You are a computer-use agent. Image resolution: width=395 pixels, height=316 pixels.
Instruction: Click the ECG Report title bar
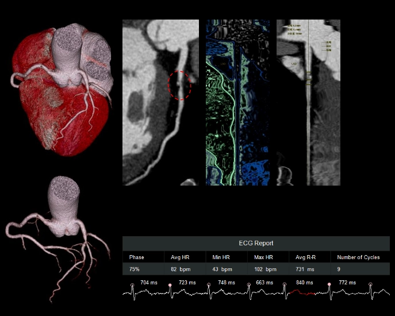(x=256, y=244)
